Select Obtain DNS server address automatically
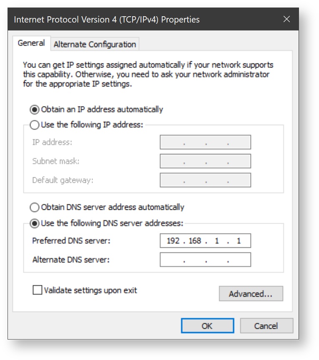This screenshot has width=319, height=360. (35, 207)
